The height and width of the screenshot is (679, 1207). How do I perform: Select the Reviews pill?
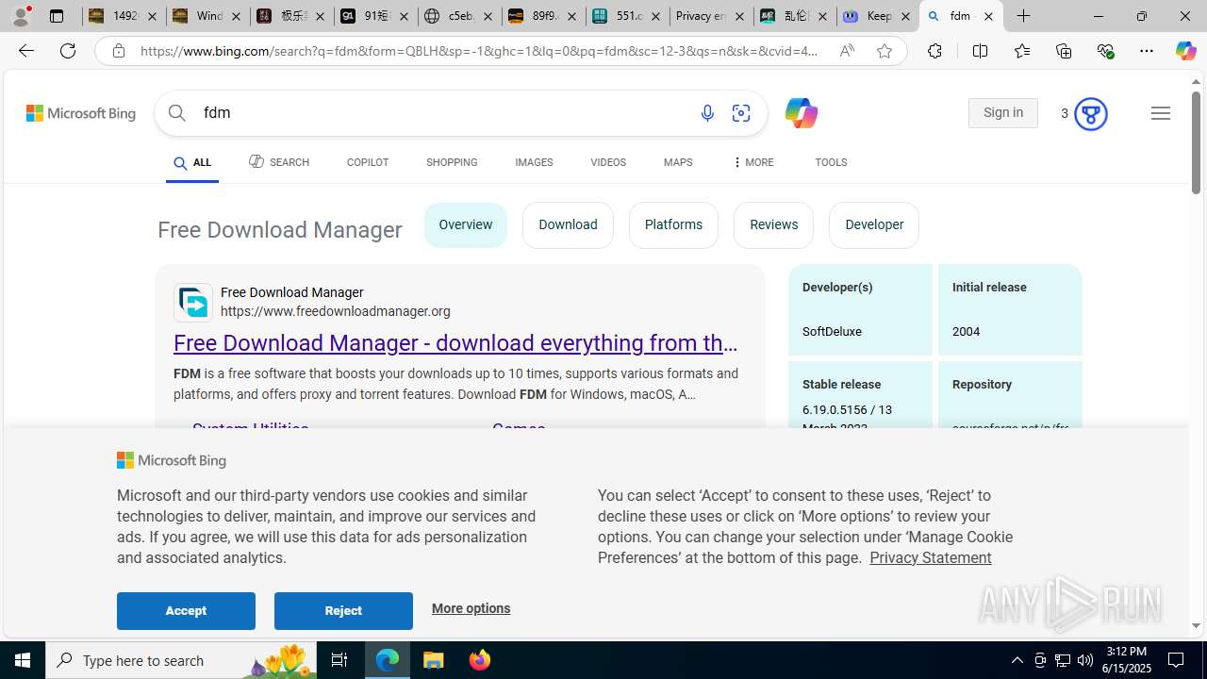(x=773, y=224)
